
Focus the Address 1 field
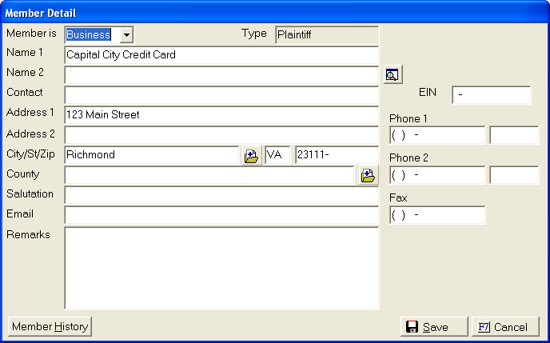point(221,115)
